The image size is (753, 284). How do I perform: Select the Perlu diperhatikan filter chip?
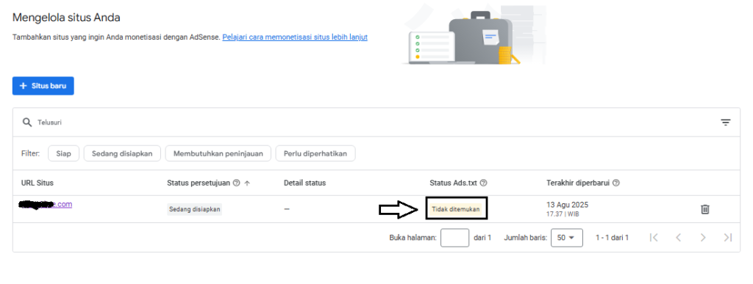coord(315,153)
